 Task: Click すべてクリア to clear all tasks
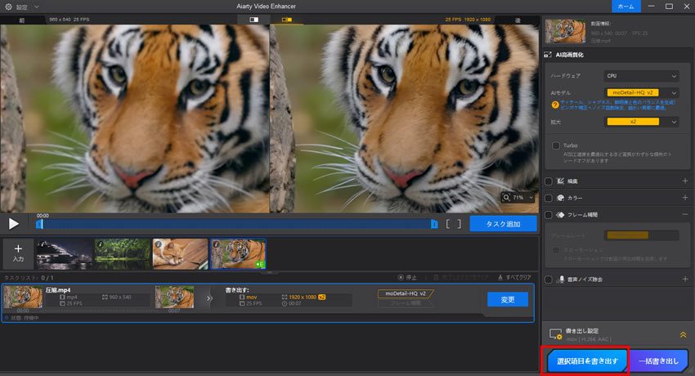click(x=514, y=278)
